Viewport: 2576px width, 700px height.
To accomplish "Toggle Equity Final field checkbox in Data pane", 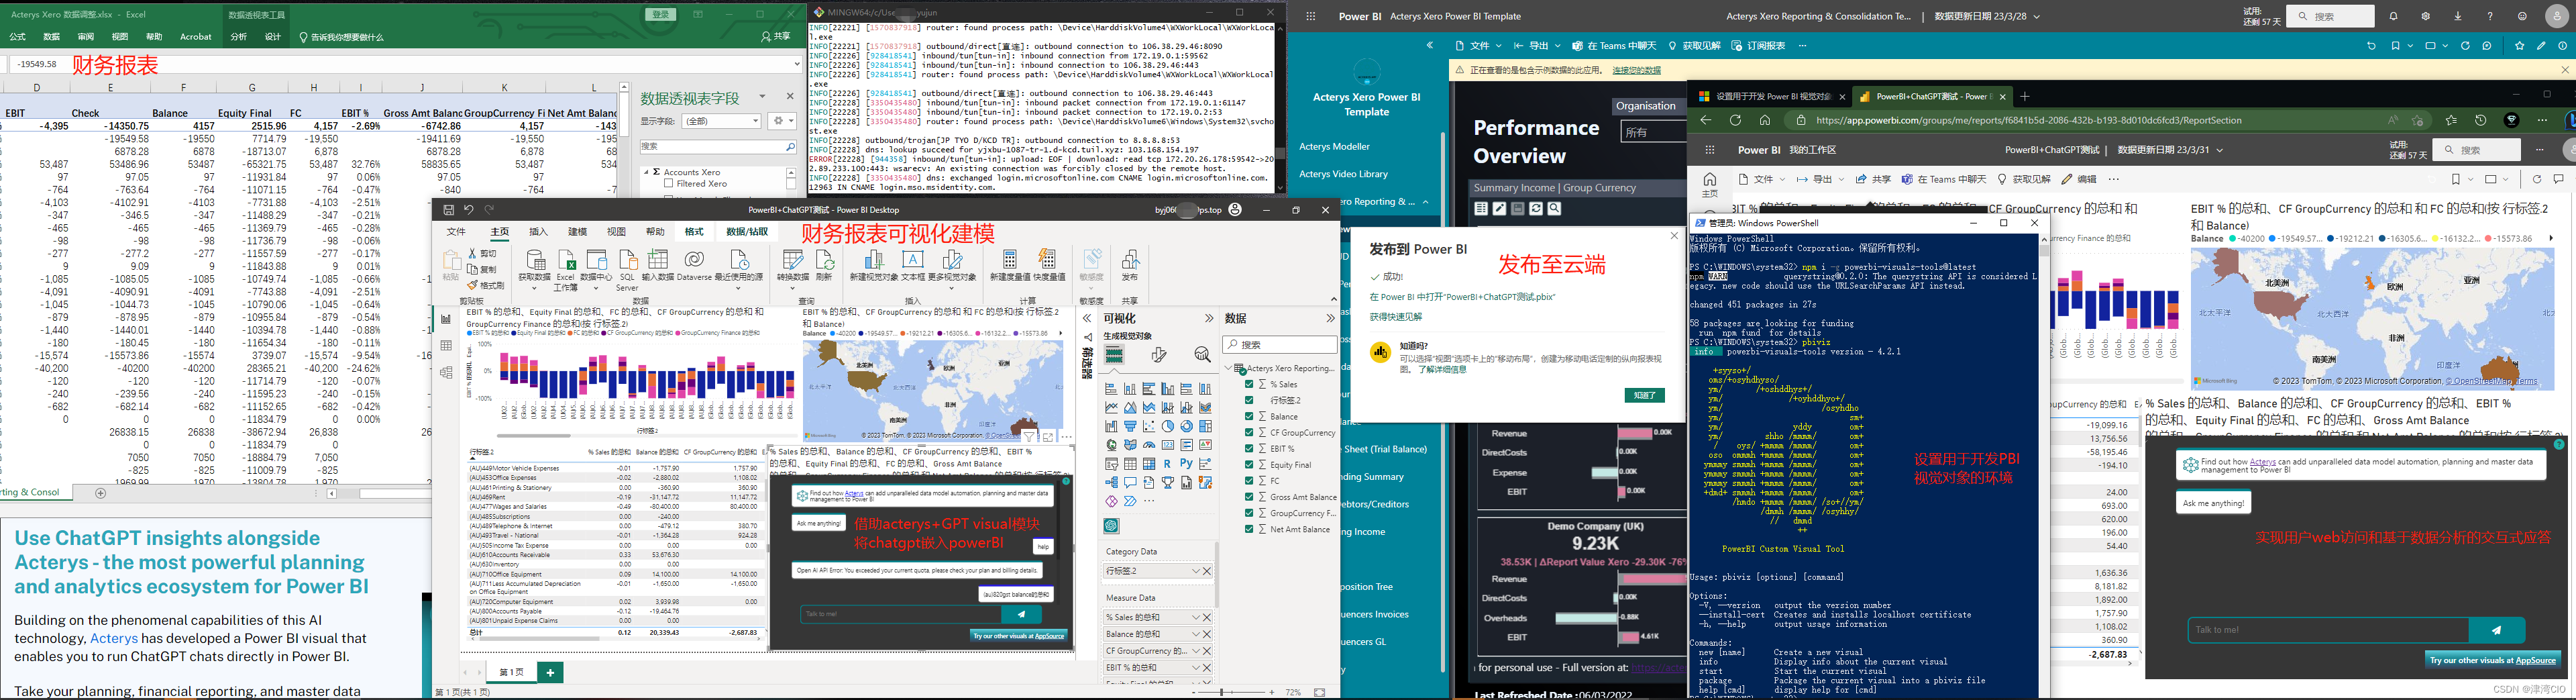I will tap(1249, 464).
